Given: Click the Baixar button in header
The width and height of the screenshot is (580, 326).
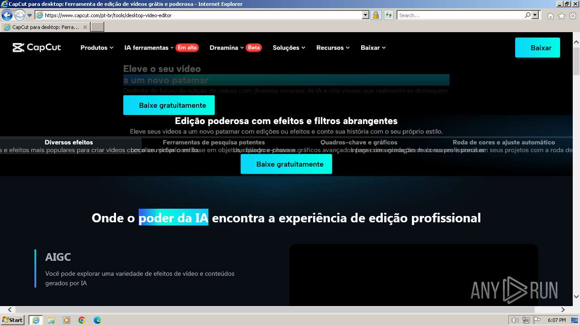Looking at the screenshot, I should 537,48.
